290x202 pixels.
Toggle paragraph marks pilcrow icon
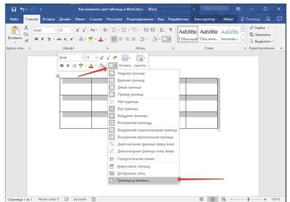tap(171, 30)
